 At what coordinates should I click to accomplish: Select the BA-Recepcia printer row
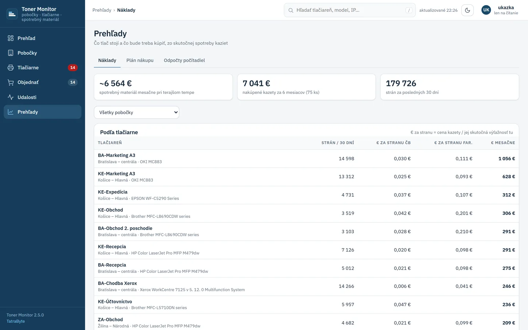(307, 268)
